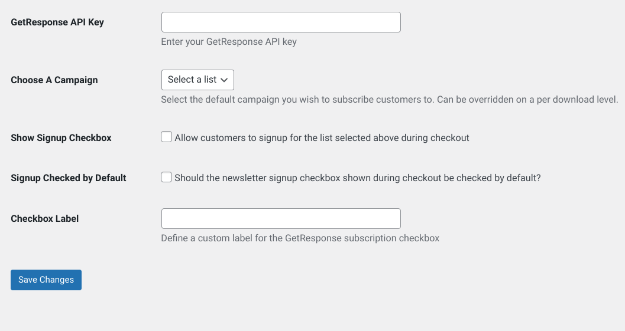Enable the Signup Checked by Default checkbox
Viewport: 625px width, 331px height.
click(166, 177)
